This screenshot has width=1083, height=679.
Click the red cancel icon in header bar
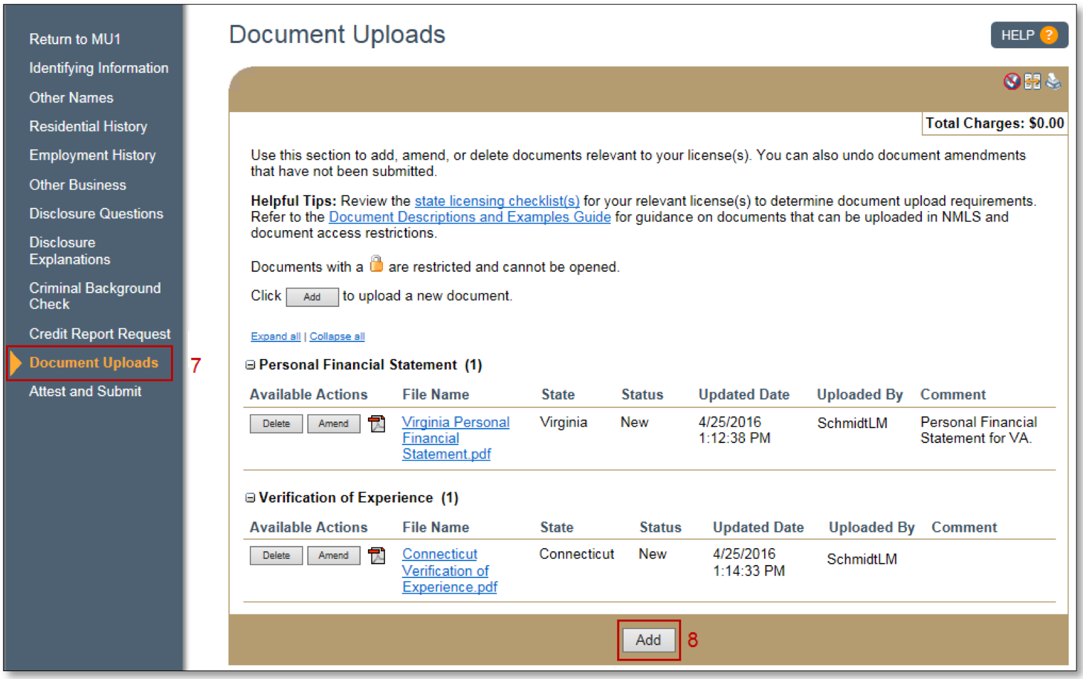pyautogui.click(x=1011, y=81)
